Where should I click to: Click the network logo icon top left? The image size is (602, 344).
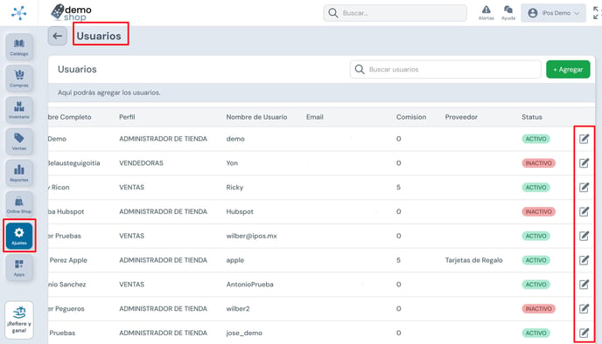[x=19, y=13]
